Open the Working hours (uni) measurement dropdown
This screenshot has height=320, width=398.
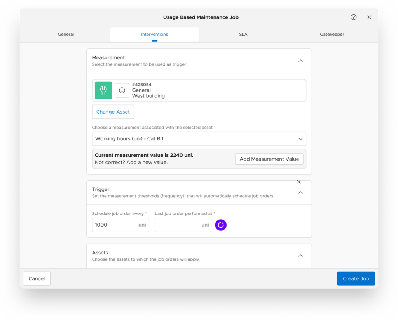coord(199,139)
